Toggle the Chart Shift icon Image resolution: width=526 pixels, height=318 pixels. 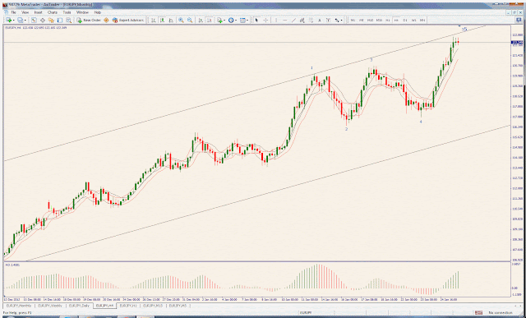(x=209, y=20)
